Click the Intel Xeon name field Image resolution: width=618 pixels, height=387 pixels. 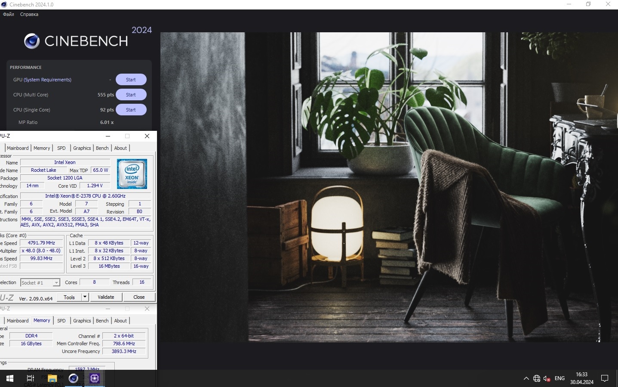[65, 162]
